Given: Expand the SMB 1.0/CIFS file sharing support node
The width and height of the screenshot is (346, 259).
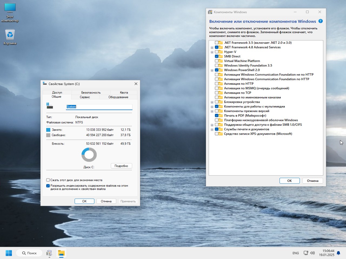Looking at the screenshot, I should coord(212,125).
